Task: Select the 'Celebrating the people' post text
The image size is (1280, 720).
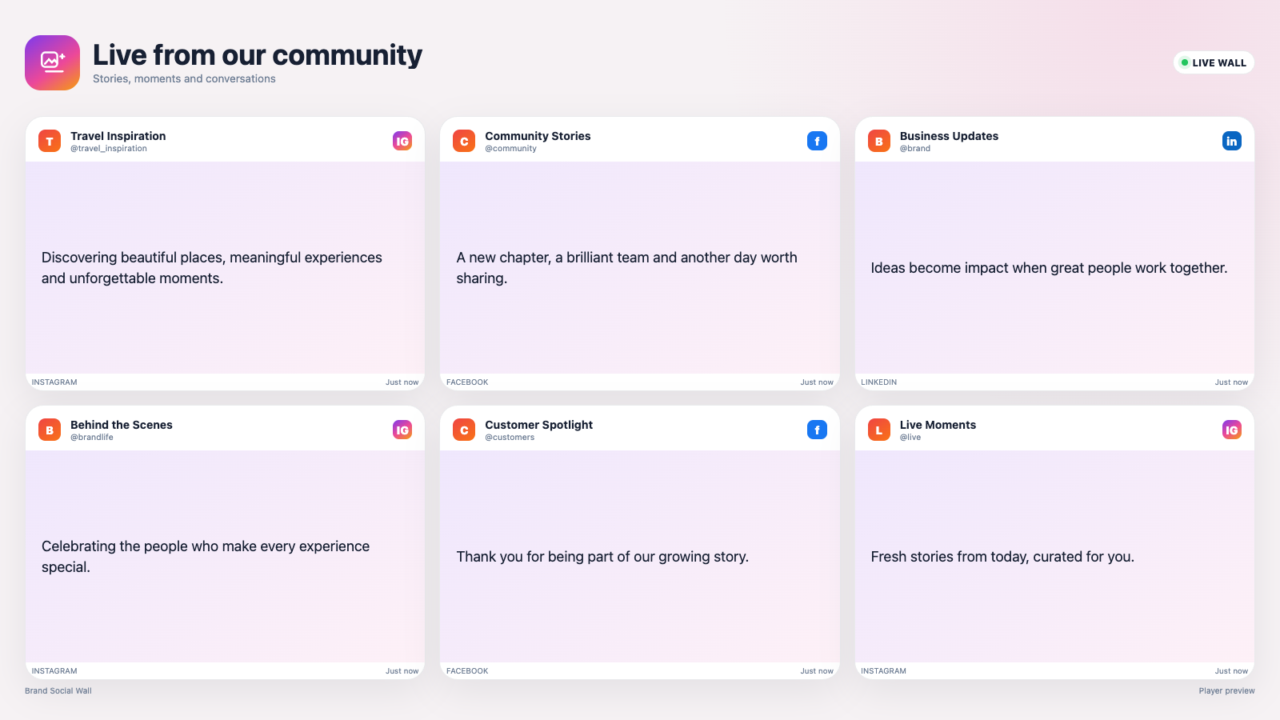Action: tap(206, 557)
